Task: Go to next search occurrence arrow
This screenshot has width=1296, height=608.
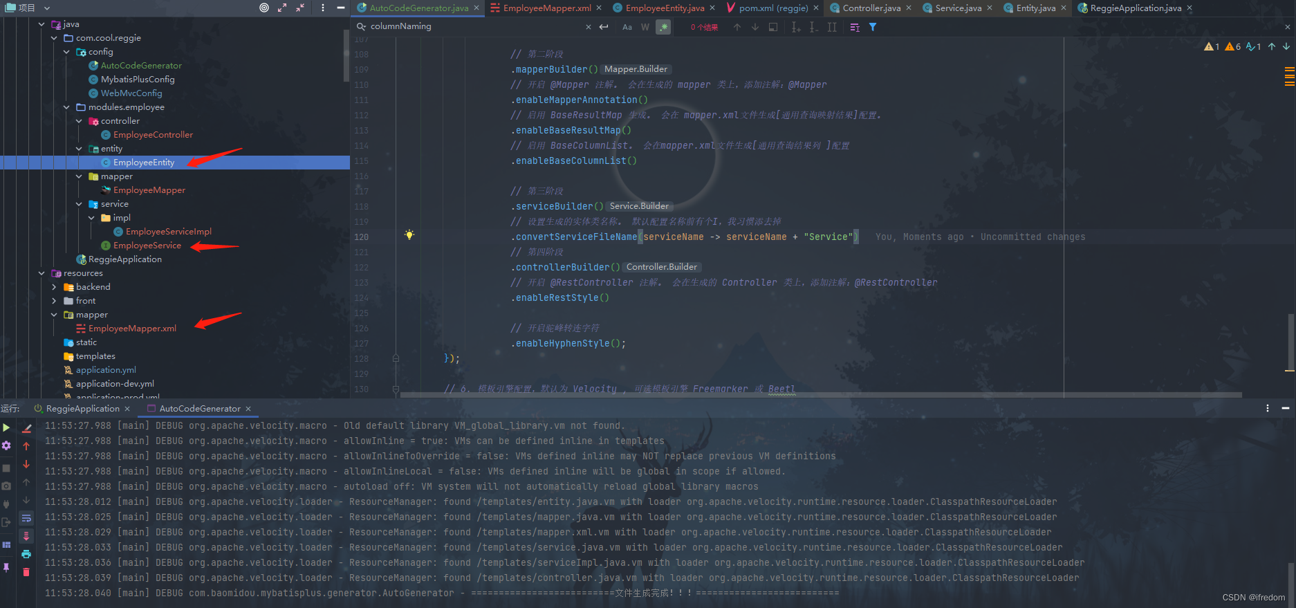Action: [755, 27]
